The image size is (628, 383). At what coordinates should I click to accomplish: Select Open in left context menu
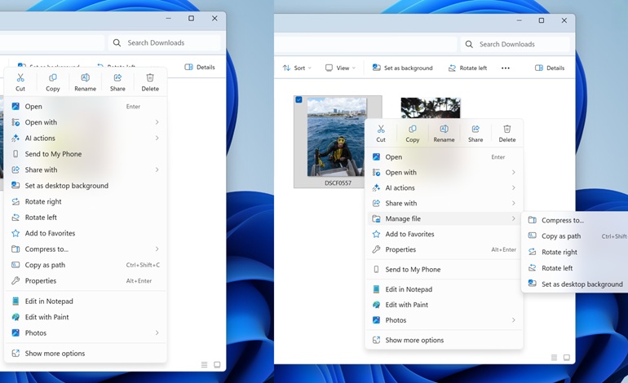tap(86, 107)
